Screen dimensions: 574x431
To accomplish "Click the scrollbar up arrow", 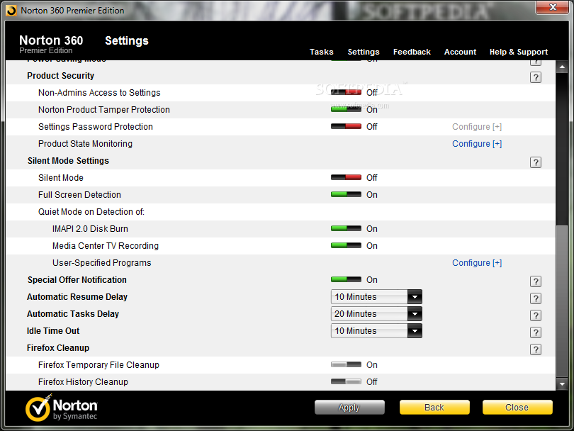I will [562, 67].
